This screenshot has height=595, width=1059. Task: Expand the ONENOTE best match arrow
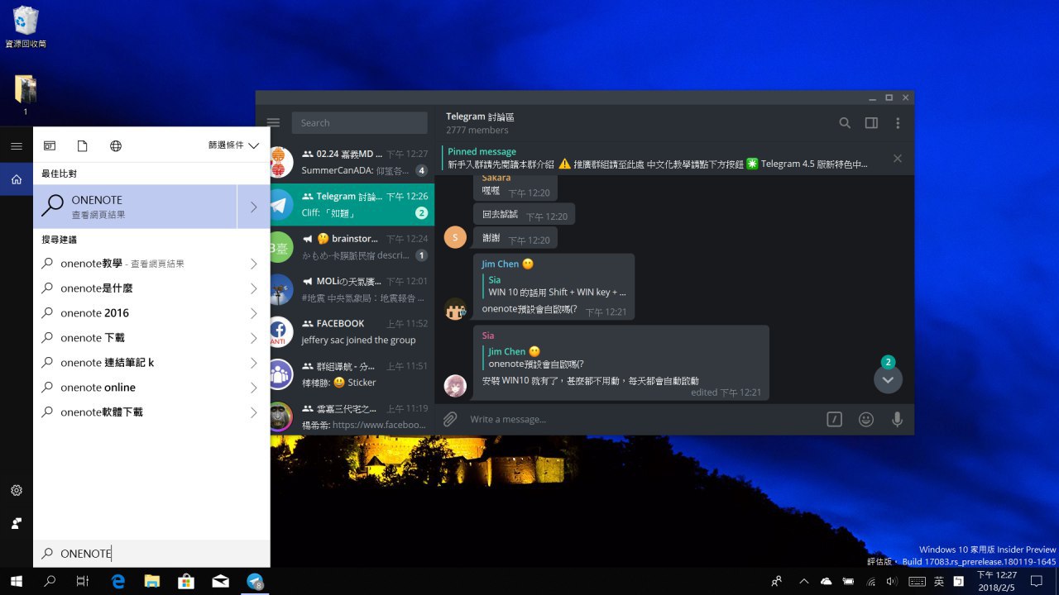pos(253,207)
